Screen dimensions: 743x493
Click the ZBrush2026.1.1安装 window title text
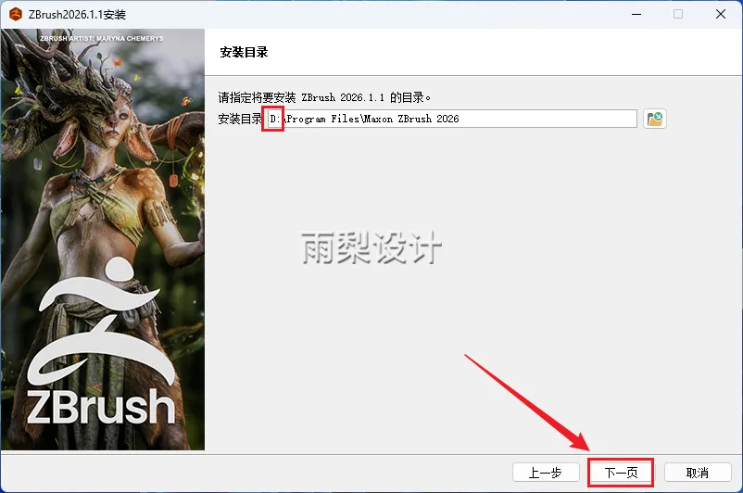[x=77, y=15]
